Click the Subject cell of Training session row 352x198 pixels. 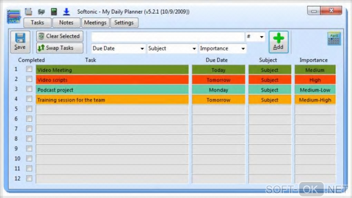[270, 100]
